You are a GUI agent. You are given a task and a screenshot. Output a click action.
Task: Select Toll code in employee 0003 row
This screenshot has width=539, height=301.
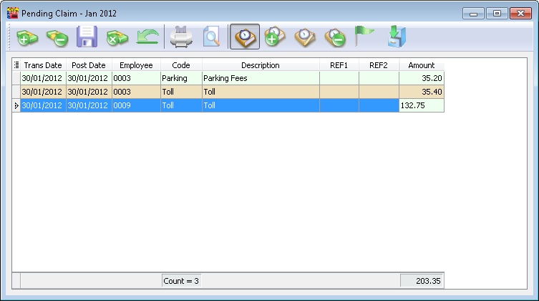point(181,92)
